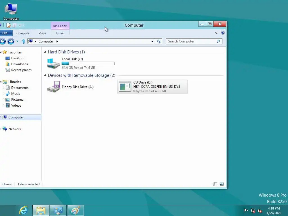Open the Computer desktop shortcut icon
Image resolution: width=288 pixels, height=216 pixels.
point(11,11)
